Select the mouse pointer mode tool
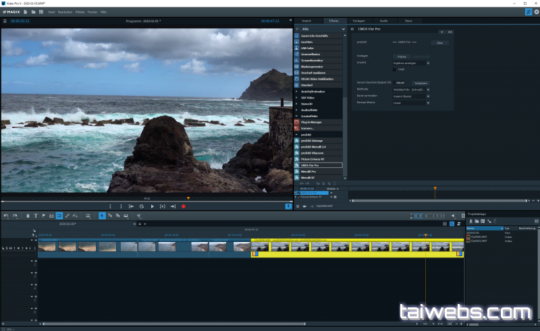This screenshot has width=540, height=331. [x=102, y=216]
